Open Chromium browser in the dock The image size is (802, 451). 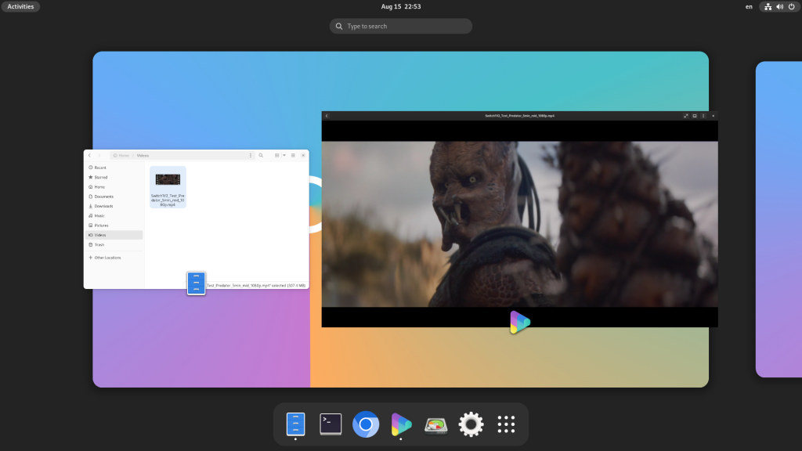coord(366,424)
